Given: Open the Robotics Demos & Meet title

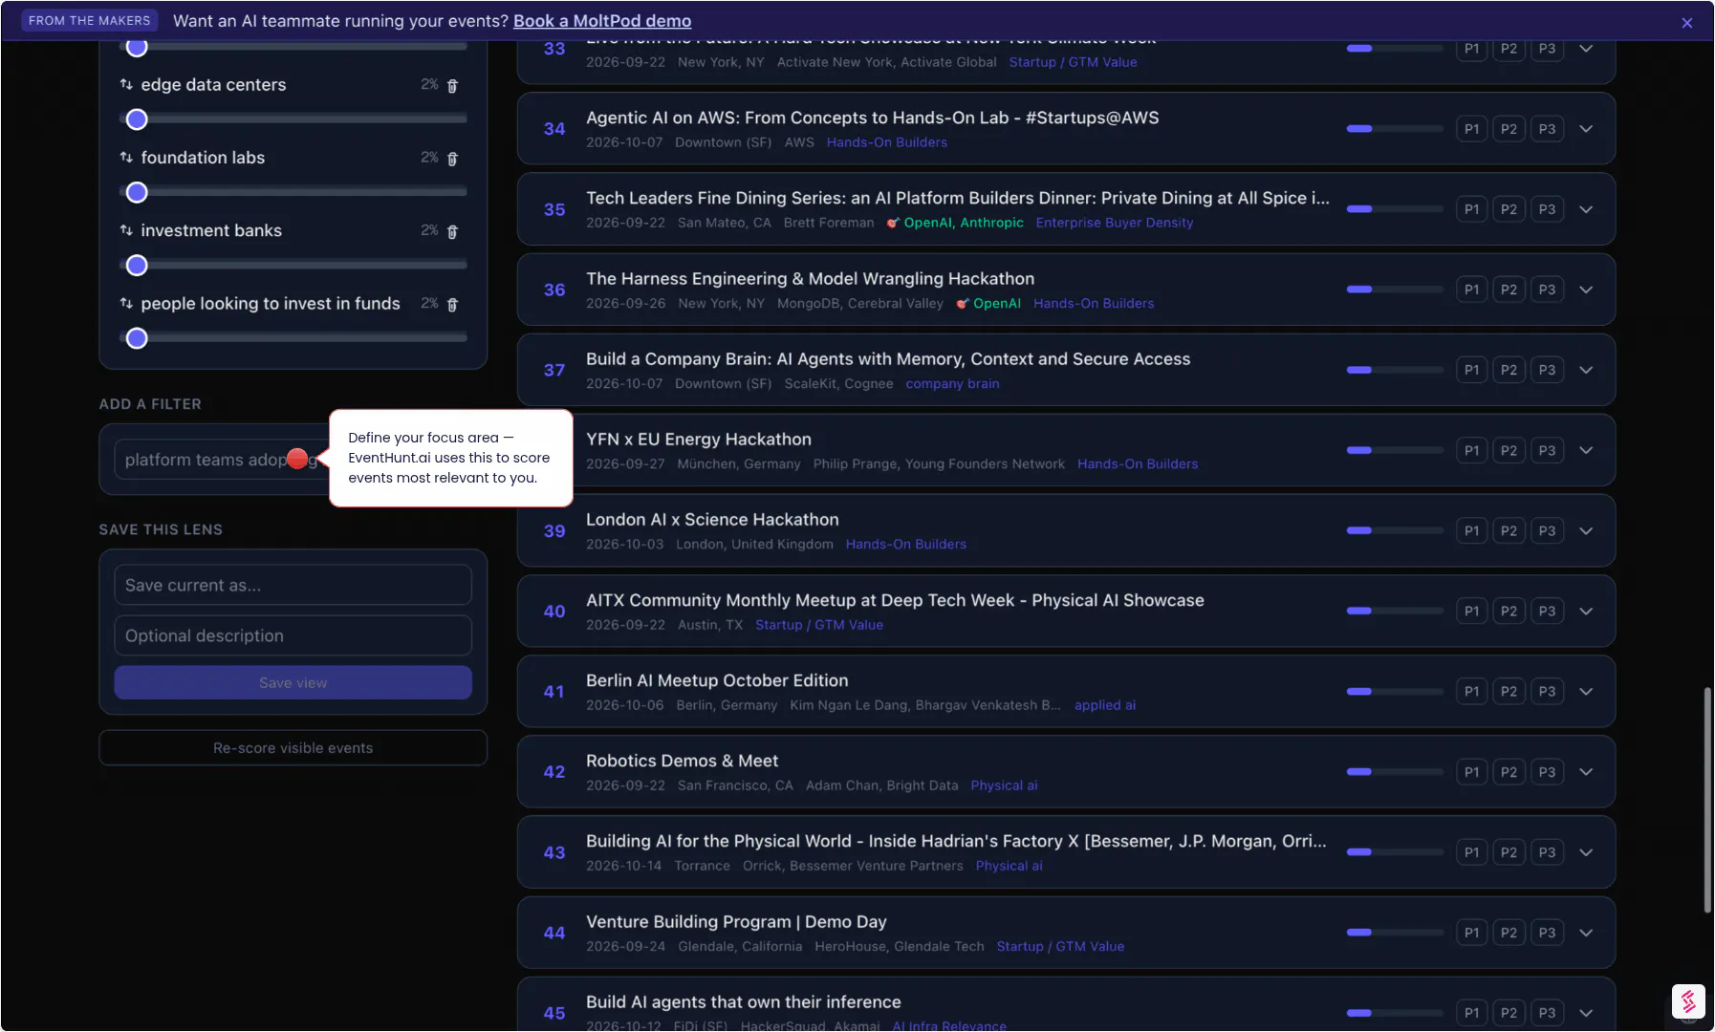Looking at the screenshot, I should click(682, 761).
